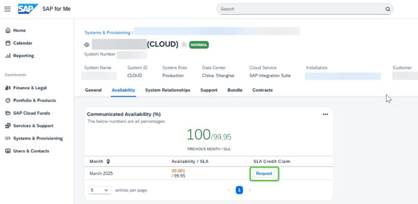Click the 99.881 availability value
Image resolution: width=418 pixels, height=204 pixels.
pyautogui.click(x=178, y=171)
